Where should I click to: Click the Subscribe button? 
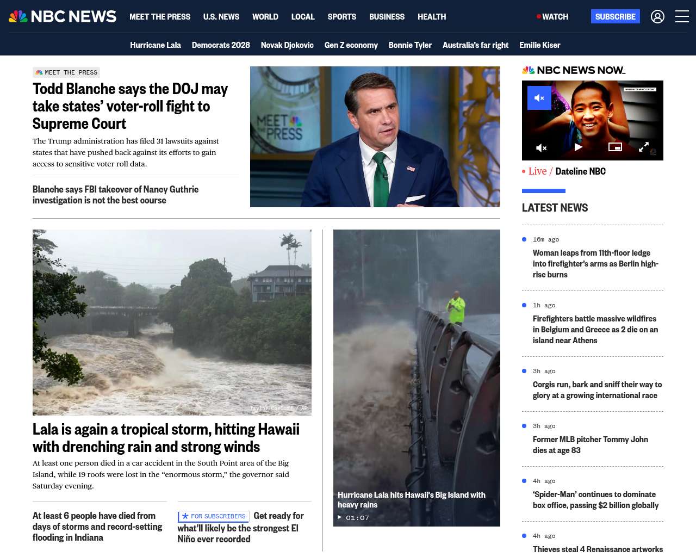[x=616, y=16]
